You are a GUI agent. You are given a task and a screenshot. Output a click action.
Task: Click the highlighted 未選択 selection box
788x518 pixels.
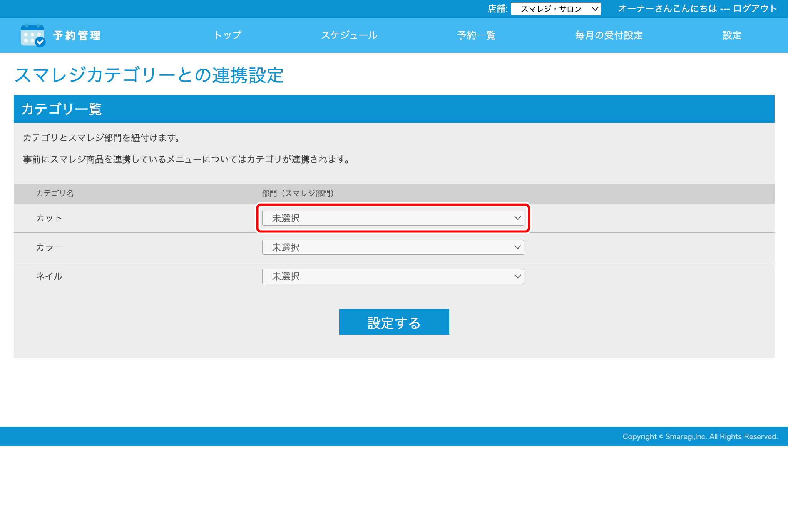point(393,218)
